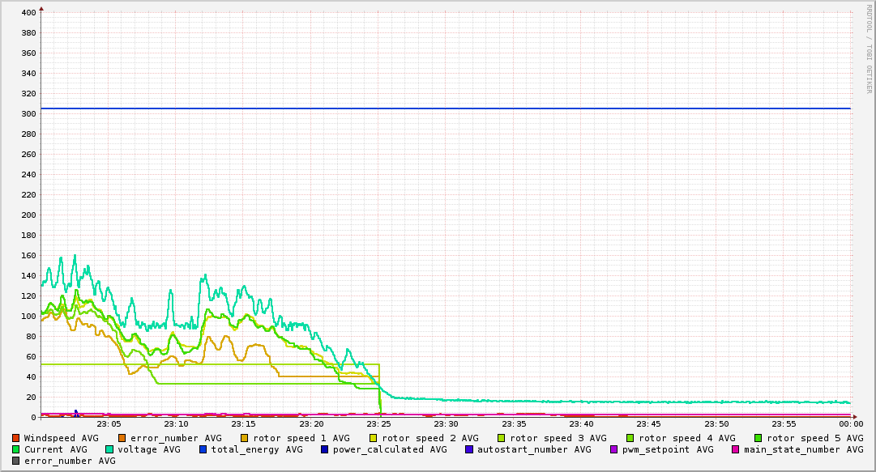The image size is (876, 472).
Task: Click the 300 value on y-axis
Action: (29, 114)
